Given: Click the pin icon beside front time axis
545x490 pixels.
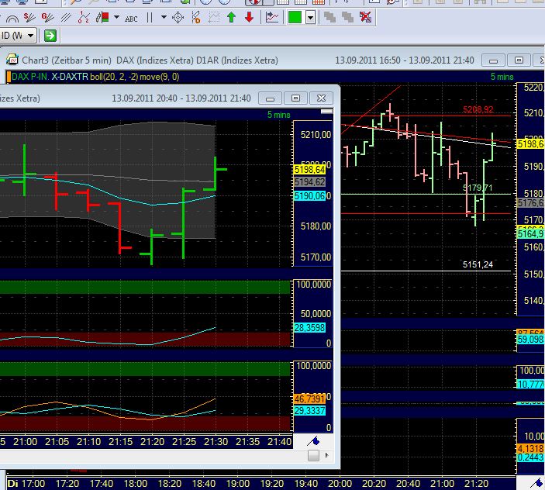Looking at the screenshot, I should 313,442.
